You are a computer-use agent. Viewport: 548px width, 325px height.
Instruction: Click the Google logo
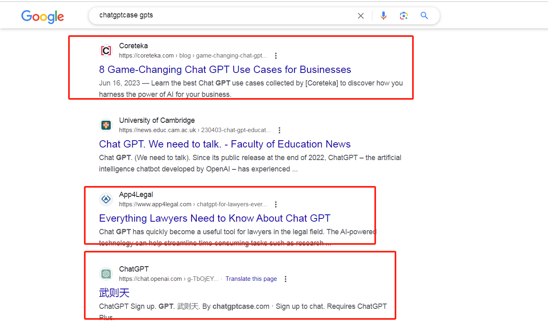click(43, 16)
